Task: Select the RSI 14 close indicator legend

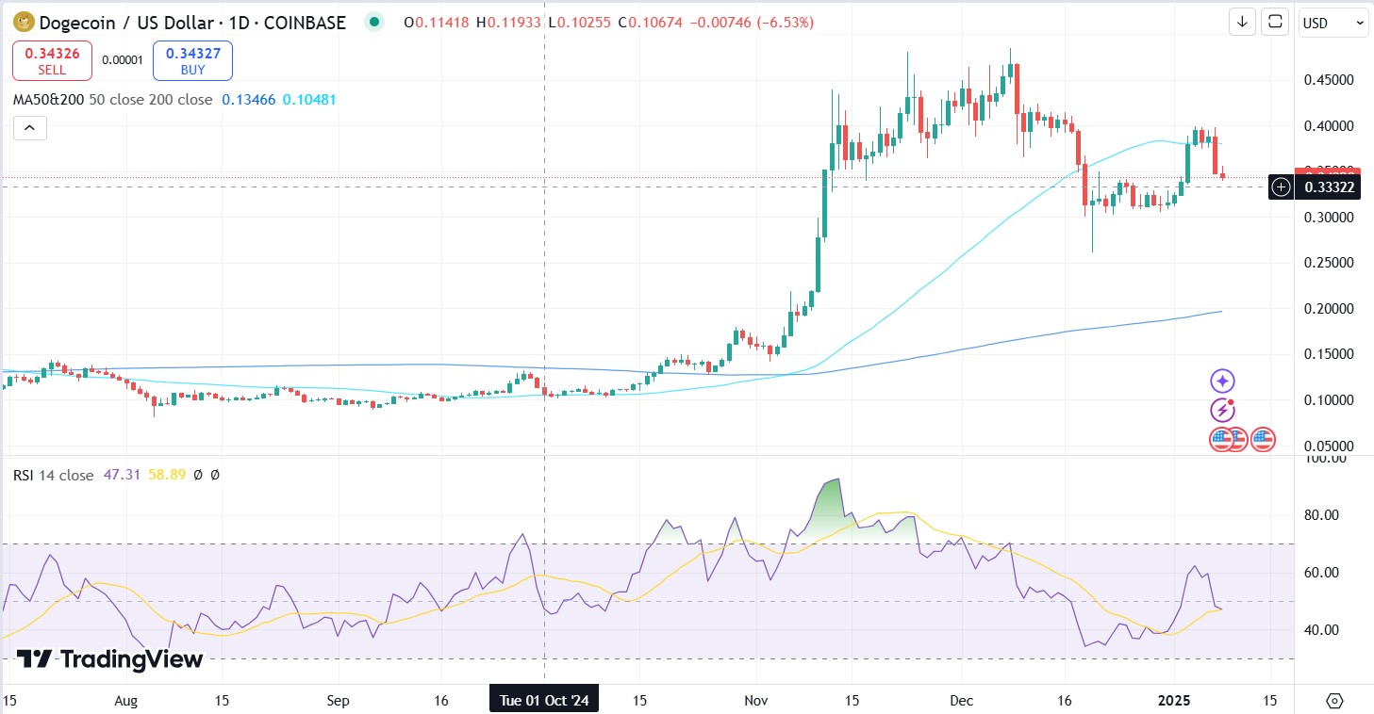Action: pyautogui.click(x=53, y=475)
